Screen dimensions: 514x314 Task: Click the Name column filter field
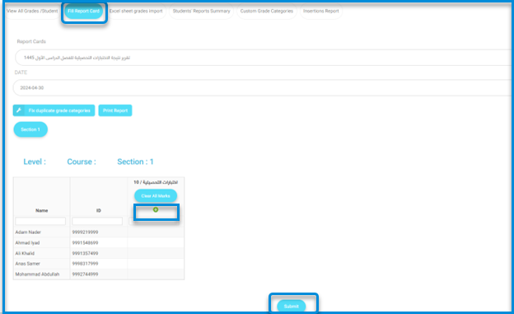[x=40, y=221]
